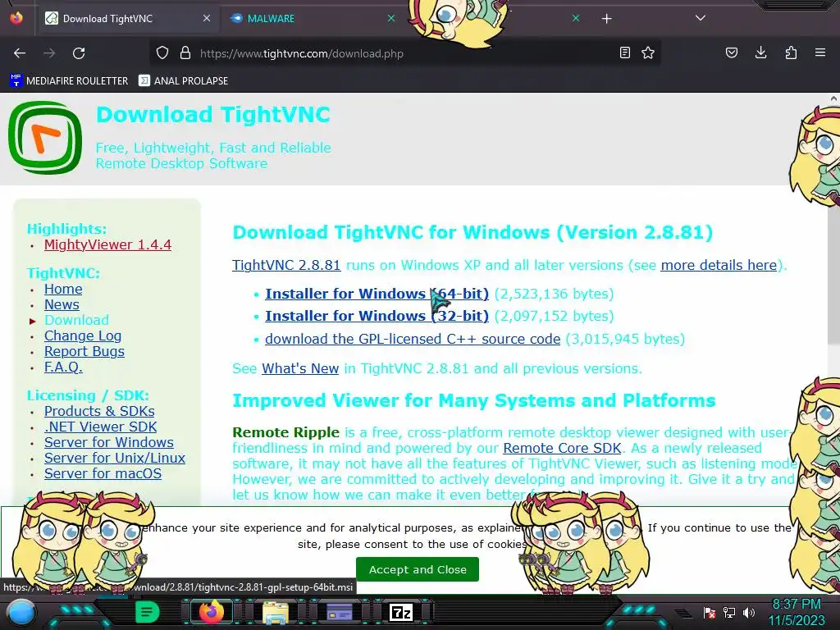Image resolution: width=840 pixels, height=630 pixels.
Task: Open tracking protection shield panel
Action: point(162,53)
